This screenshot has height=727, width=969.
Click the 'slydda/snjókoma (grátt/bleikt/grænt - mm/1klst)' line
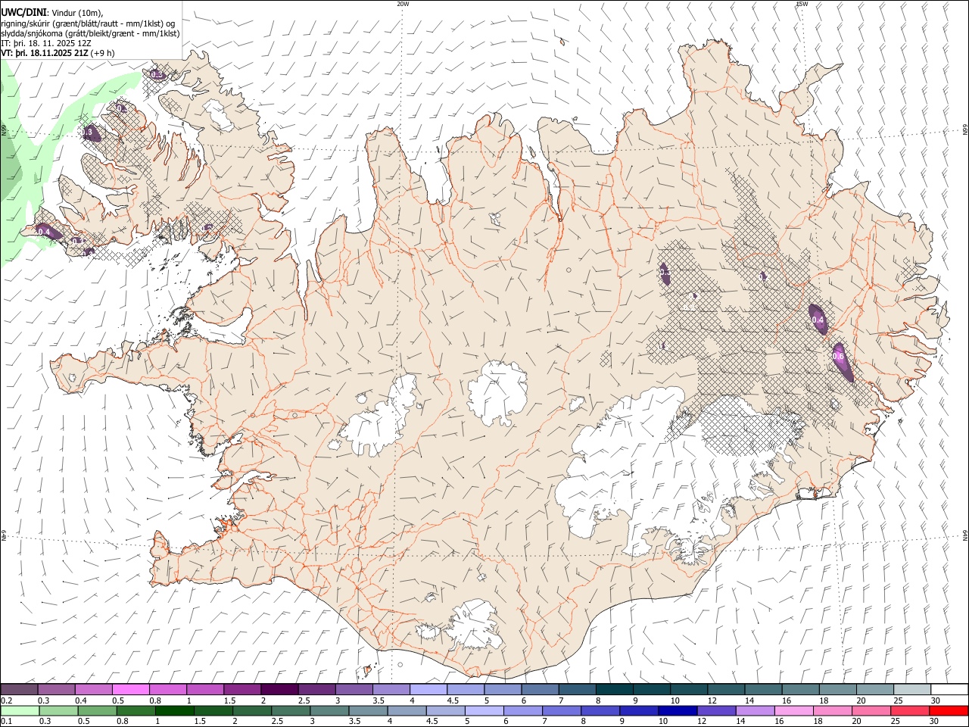click(90, 33)
